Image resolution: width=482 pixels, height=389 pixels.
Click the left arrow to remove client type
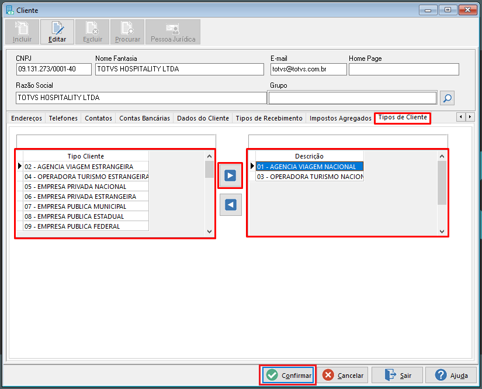point(231,205)
